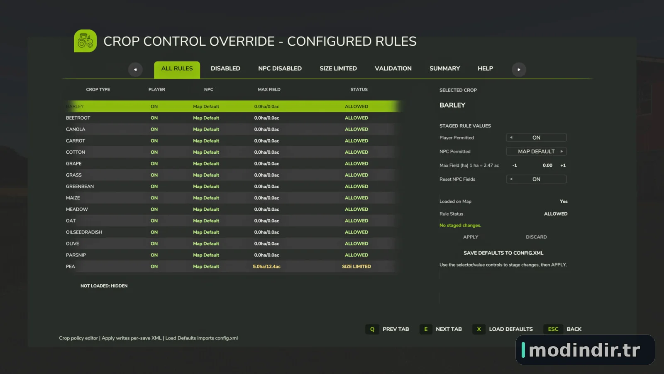This screenshot has width=664, height=374.
Task: Go to next tab with right arrow button
Action: point(519,69)
